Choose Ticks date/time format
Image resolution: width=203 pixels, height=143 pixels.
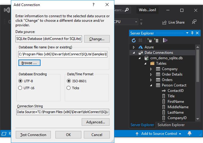point(69,88)
